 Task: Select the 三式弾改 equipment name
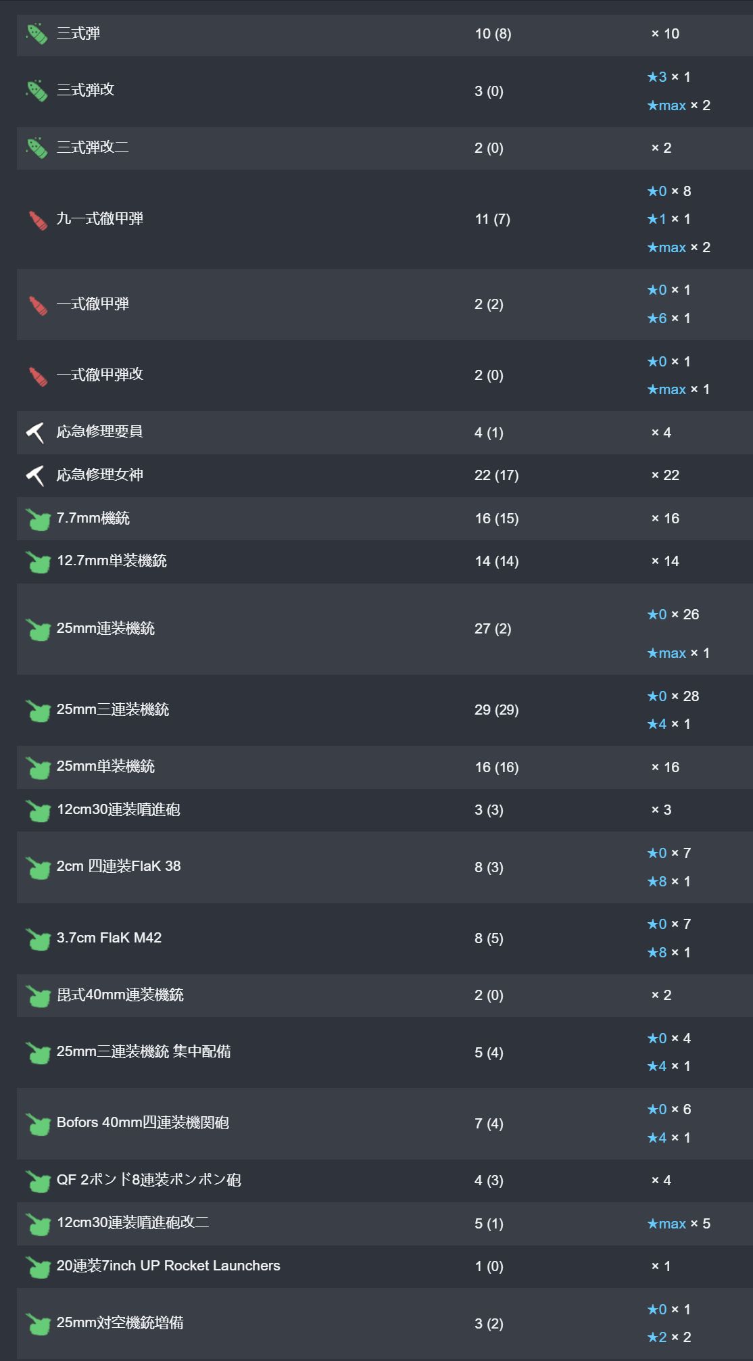86,90
